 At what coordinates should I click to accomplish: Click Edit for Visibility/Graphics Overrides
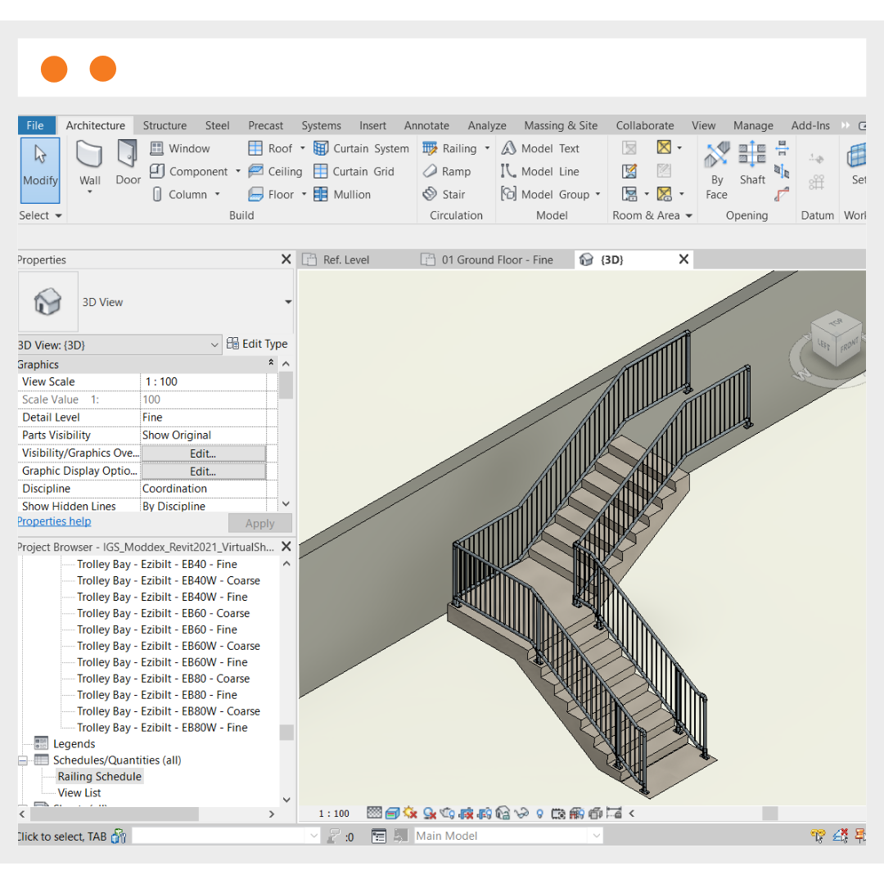(x=203, y=453)
